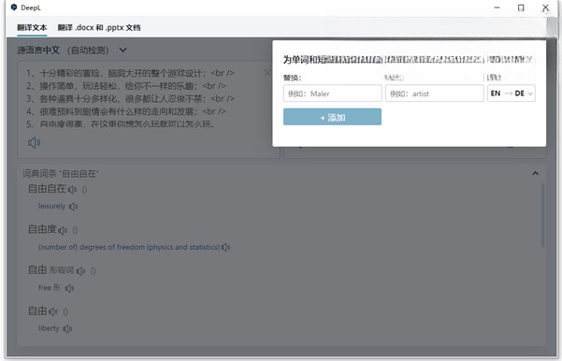Click the free translation link
562x361 pixels.
45,287
